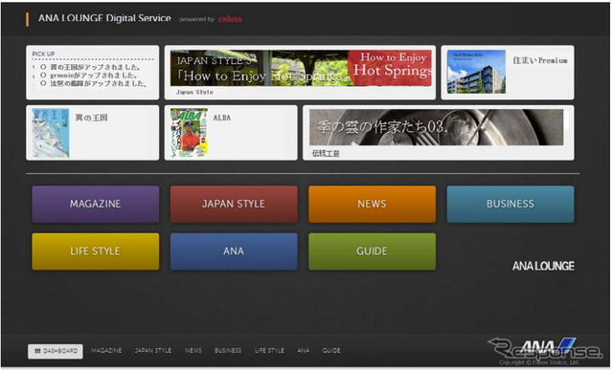Select NEWS in the bottom navigation bar
613x370 pixels.
coord(193,351)
